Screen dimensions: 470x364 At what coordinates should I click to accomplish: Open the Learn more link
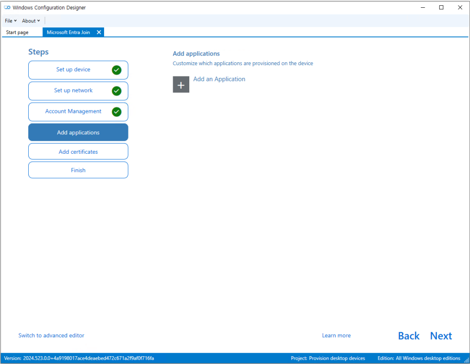coord(336,335)
